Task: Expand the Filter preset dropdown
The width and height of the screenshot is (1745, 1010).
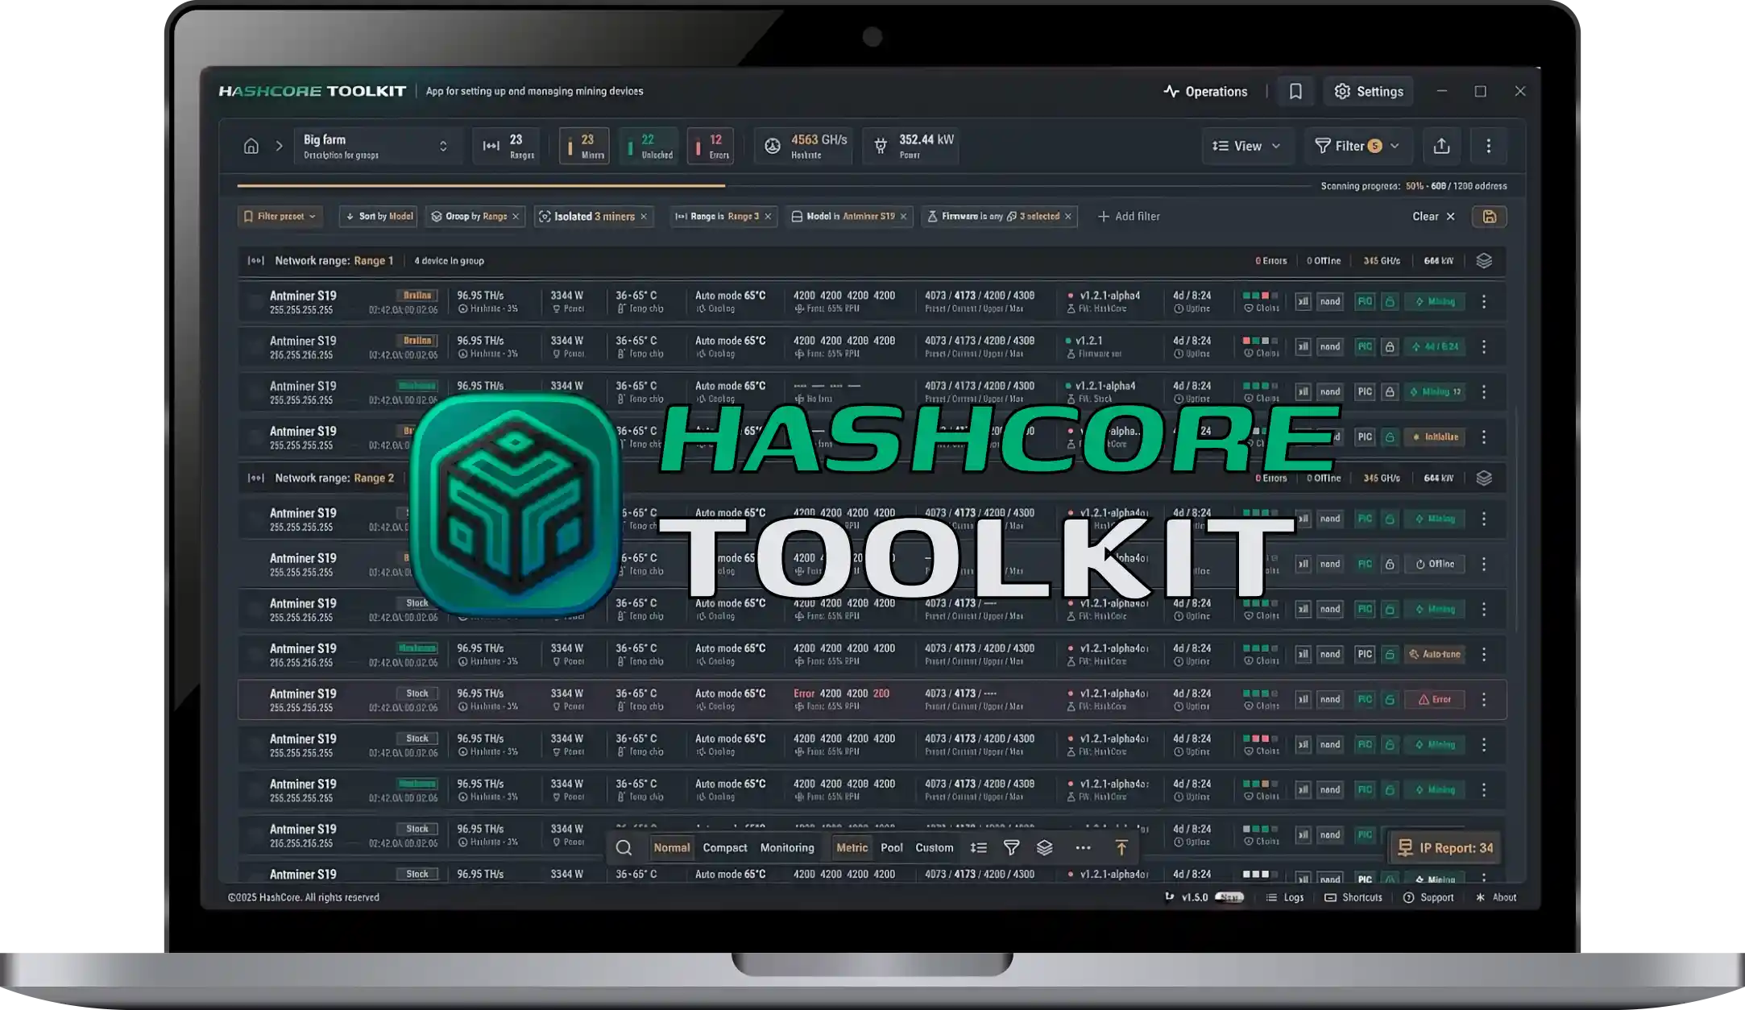Action: pos(280,217)
